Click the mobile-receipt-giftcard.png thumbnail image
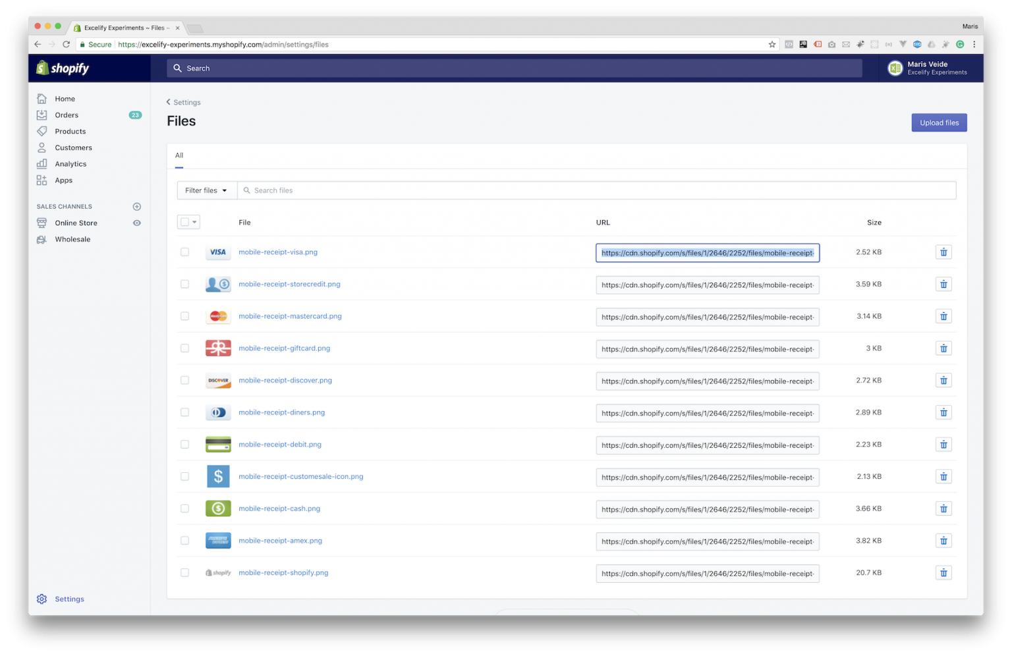 [x=218, y=348]
